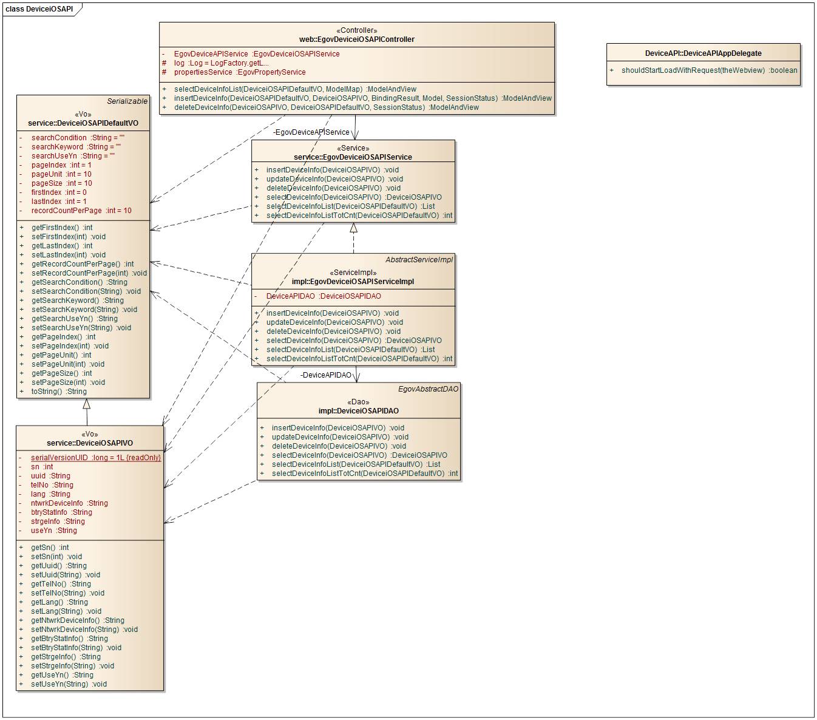The height and width of the screenshot is (720, 817).
Task: Click the DeviceAPIAppDelegate class header
Action: pos(703,53)
